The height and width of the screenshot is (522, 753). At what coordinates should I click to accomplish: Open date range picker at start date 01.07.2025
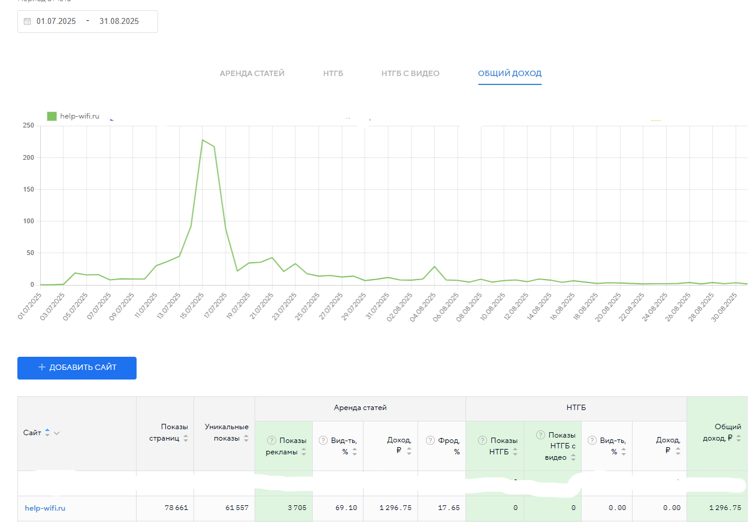tap(56, 21)
